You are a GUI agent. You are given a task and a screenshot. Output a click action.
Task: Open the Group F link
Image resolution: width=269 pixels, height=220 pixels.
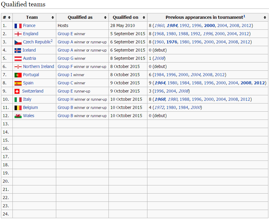pyautogui.click(x=65, y=66)
